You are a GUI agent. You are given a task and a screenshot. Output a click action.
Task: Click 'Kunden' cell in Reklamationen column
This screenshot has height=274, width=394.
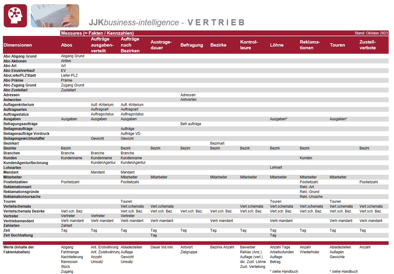(306, 158)
